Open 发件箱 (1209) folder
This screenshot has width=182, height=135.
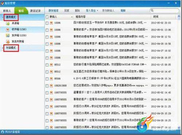point(19,35)
